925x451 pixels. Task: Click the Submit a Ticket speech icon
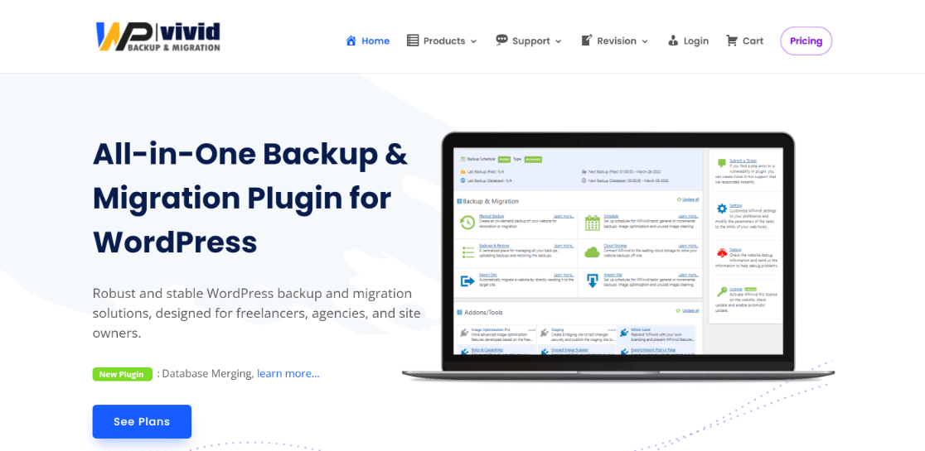point(721,164)
